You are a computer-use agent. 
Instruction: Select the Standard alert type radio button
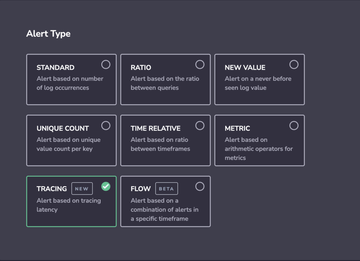pyautogui.click(x=106, y=65)
